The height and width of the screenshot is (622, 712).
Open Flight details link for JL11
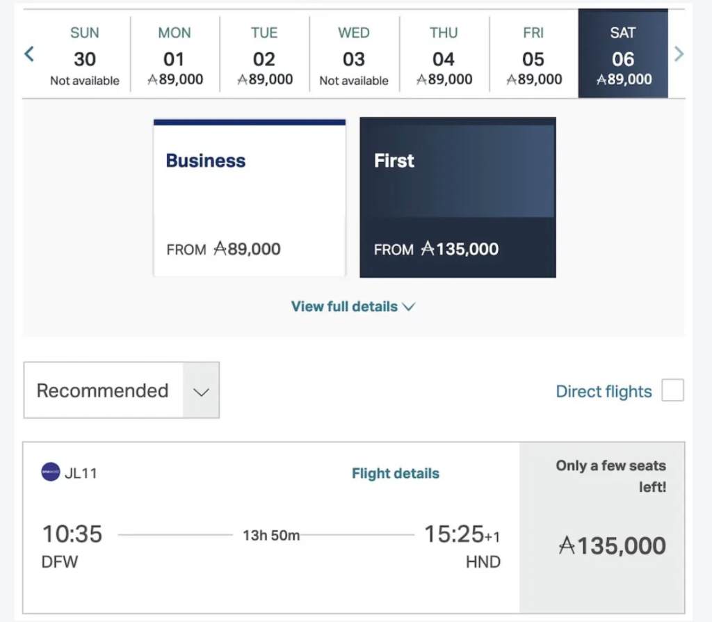(x=396, y=474)
